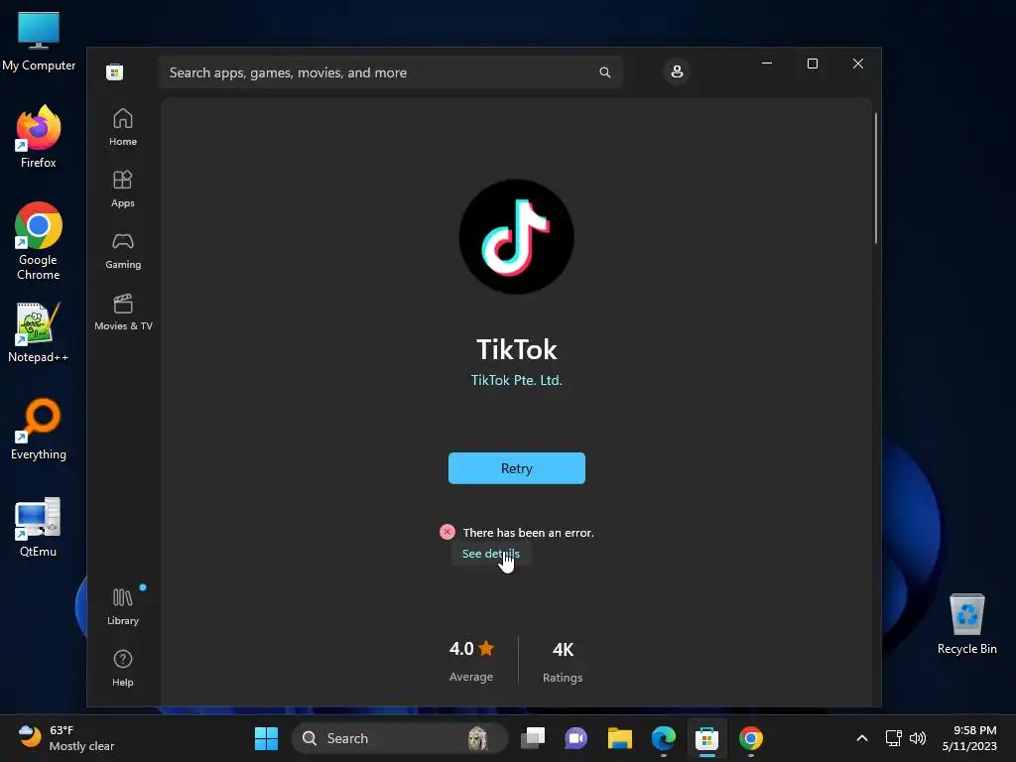Click the Microsoft Store logo icon

pyautogui.click(x=115, y=71)
